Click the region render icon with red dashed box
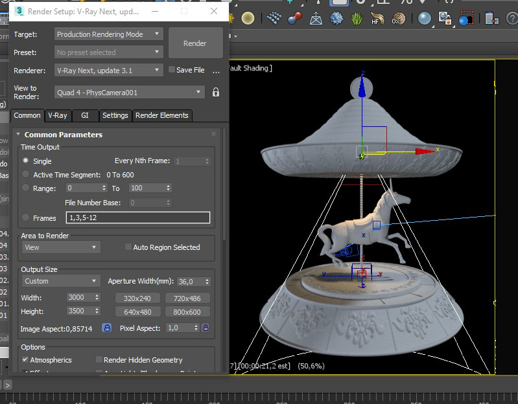The image size is (518, 404). [x=466, y=18]
